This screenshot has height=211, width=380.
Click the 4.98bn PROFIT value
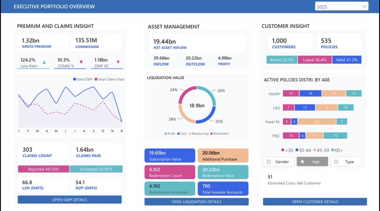click(x=225, y=58)
